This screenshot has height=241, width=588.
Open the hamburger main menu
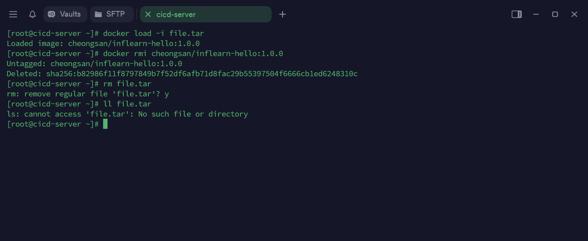(13, 14)
